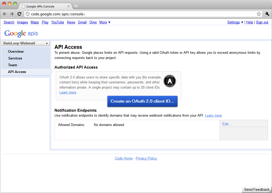The width and height of the screenshot is (272, 193).
Task: Open the Chrome wrench menu
Action: [267, 14]
